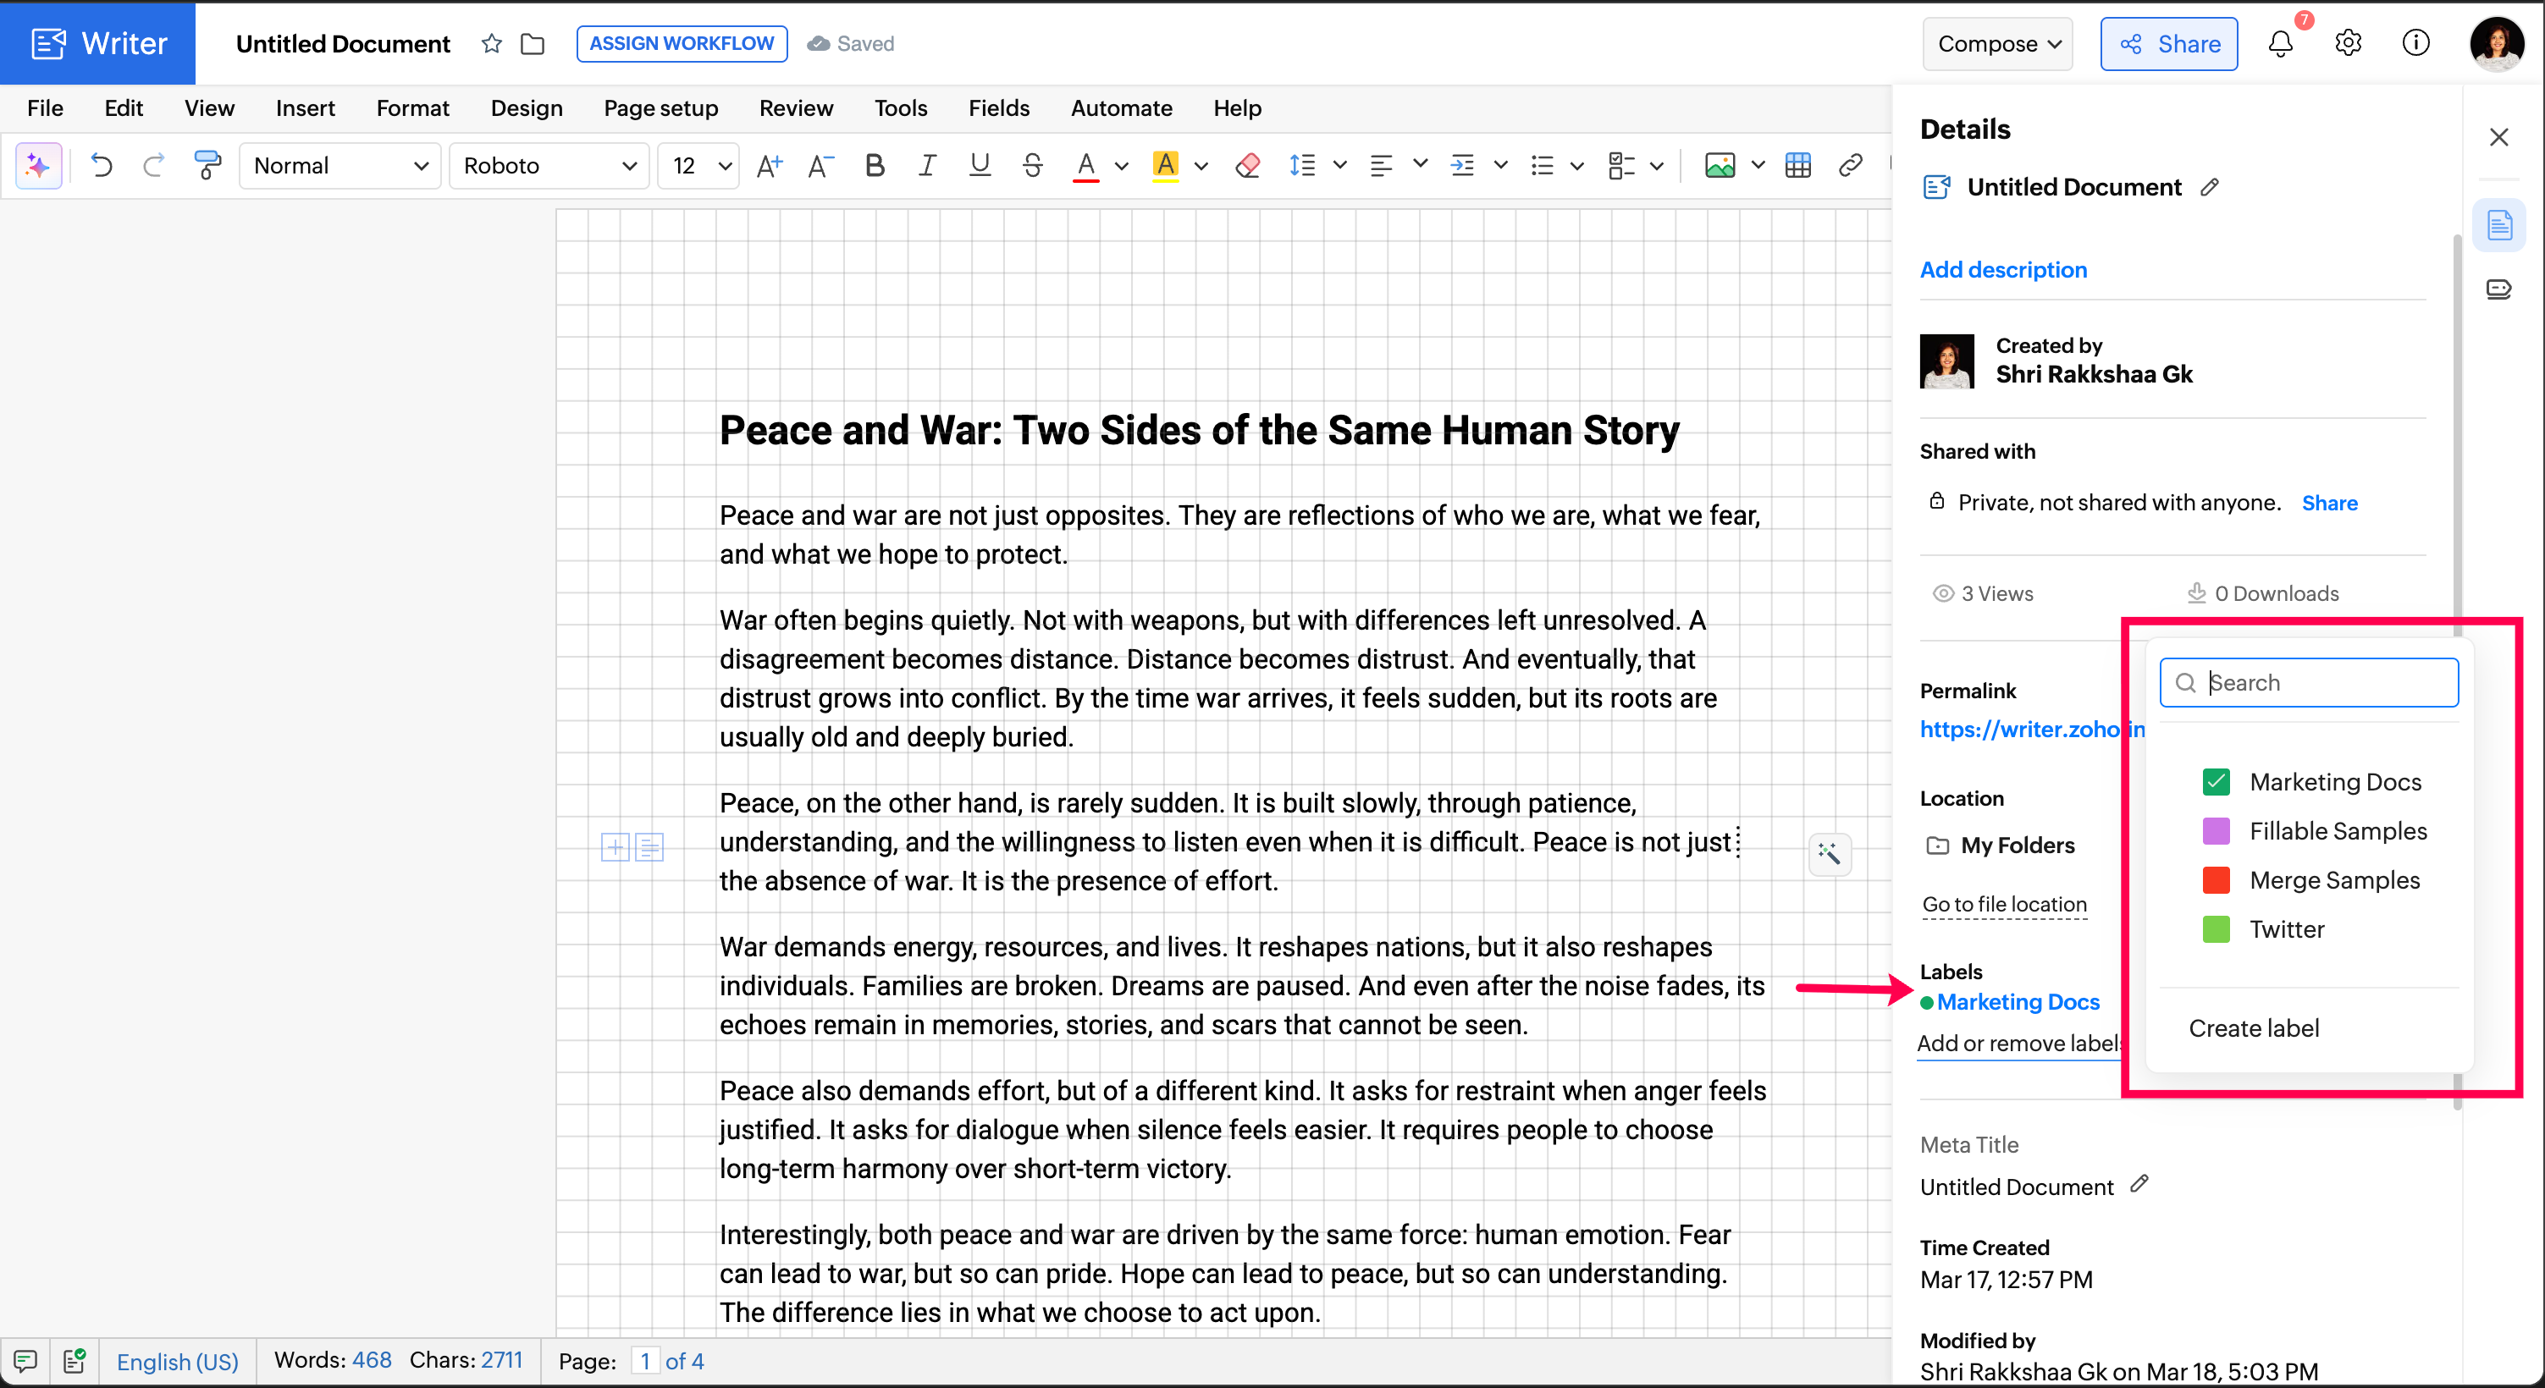Open the Compose mode dropdown
The width and height of the screenshot is (2545, 1388).
point(1998,43)
